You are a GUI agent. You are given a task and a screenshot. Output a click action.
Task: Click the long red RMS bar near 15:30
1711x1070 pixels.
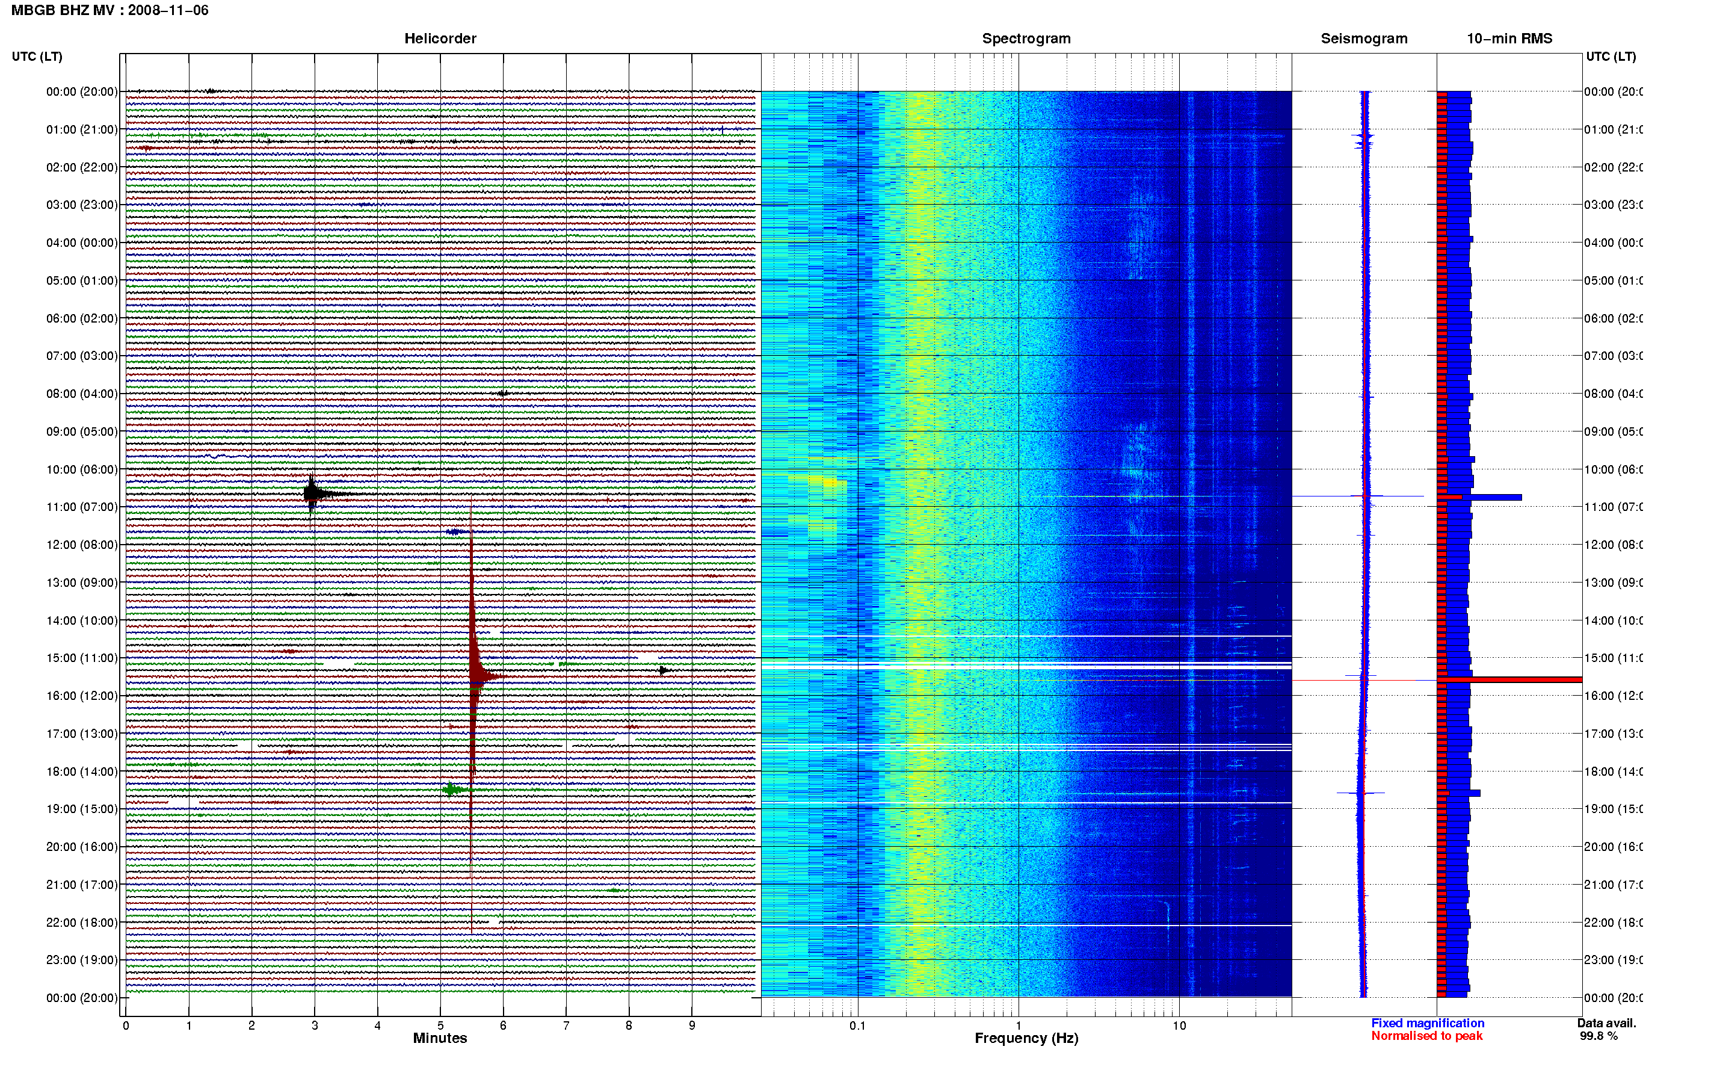tap(1509, 679)
